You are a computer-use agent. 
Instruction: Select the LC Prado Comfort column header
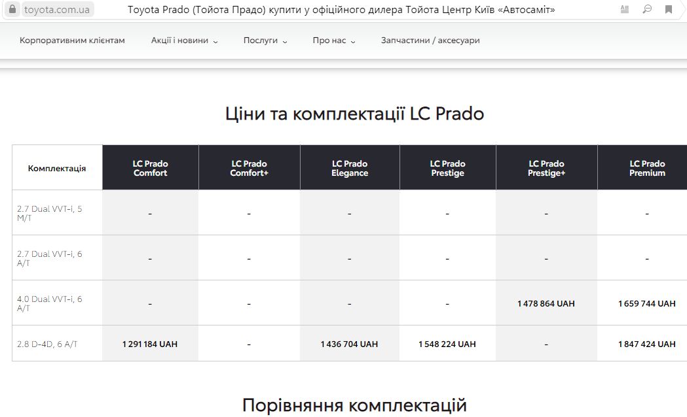pyautogui.click(x=151, y=168)
